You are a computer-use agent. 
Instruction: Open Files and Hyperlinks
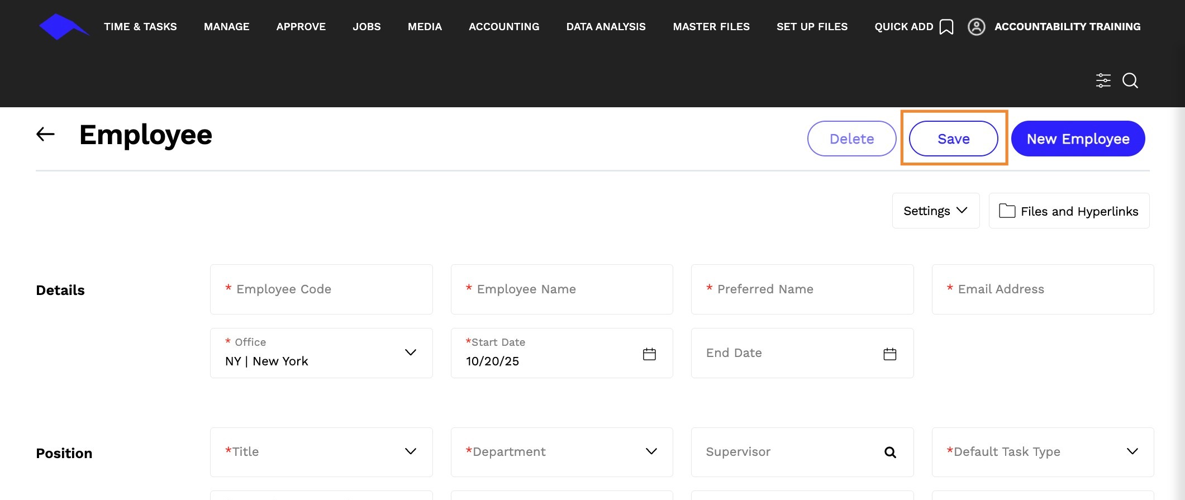point(1069,211)
